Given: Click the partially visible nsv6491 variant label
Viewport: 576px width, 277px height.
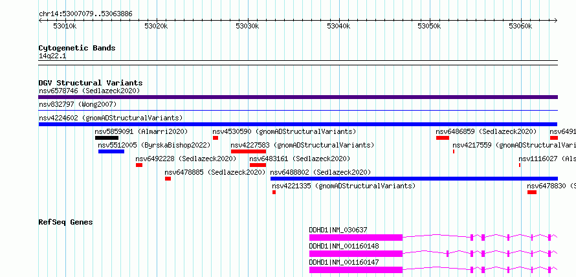Looking at the screenshot, I should [x=563, y=131].
